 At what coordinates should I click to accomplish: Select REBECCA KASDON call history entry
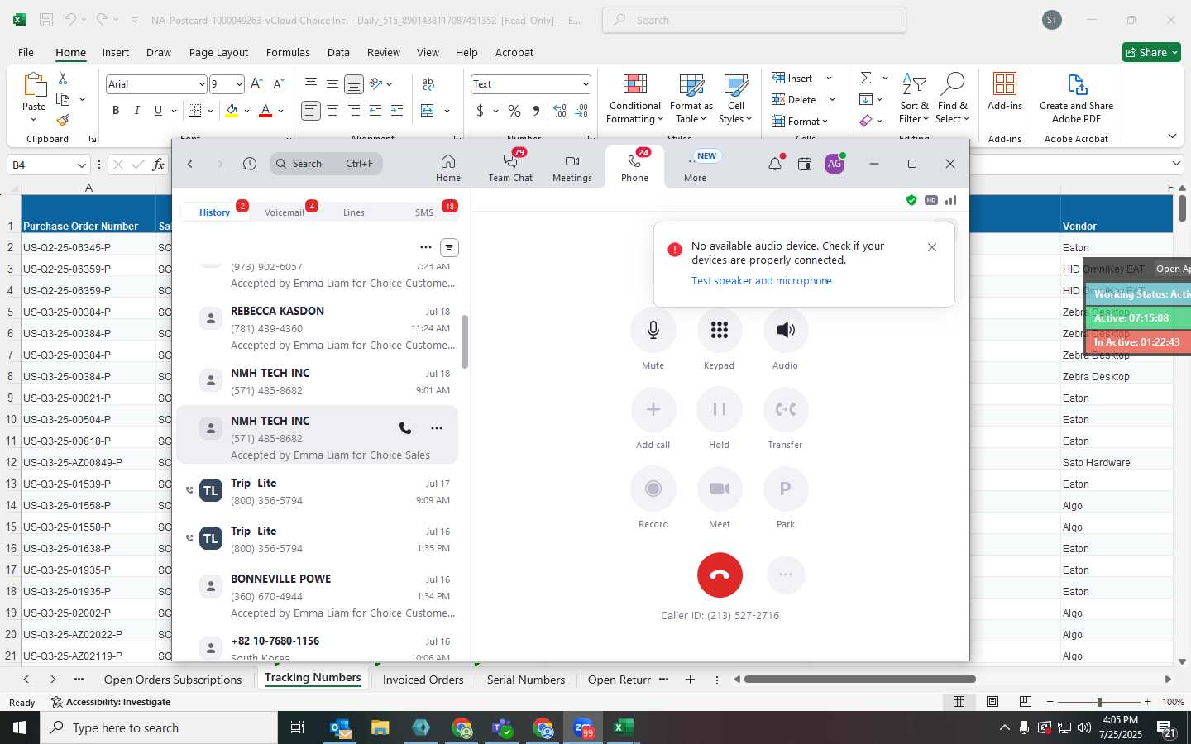(318, 328)
